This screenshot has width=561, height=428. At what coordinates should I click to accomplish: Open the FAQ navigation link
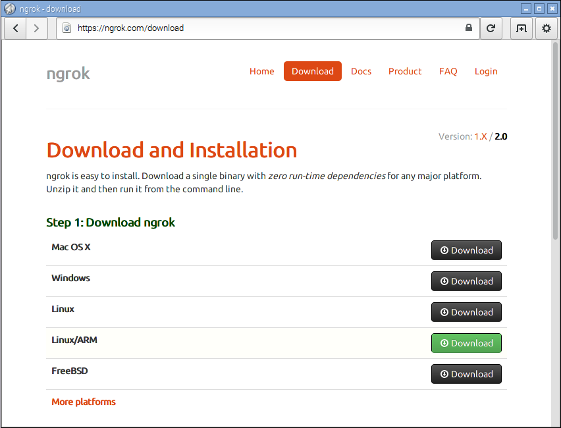[448, 71]
